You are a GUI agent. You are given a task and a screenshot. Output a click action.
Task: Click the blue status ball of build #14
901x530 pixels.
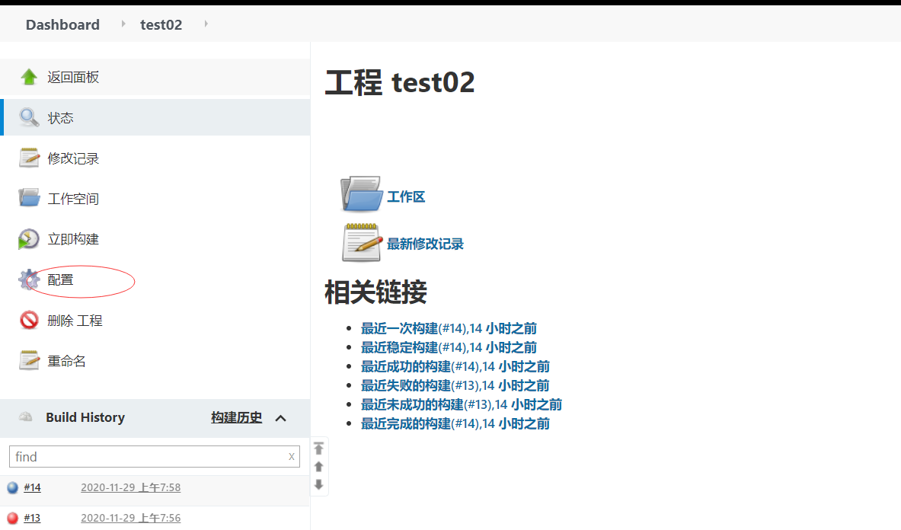pos(12,488)
